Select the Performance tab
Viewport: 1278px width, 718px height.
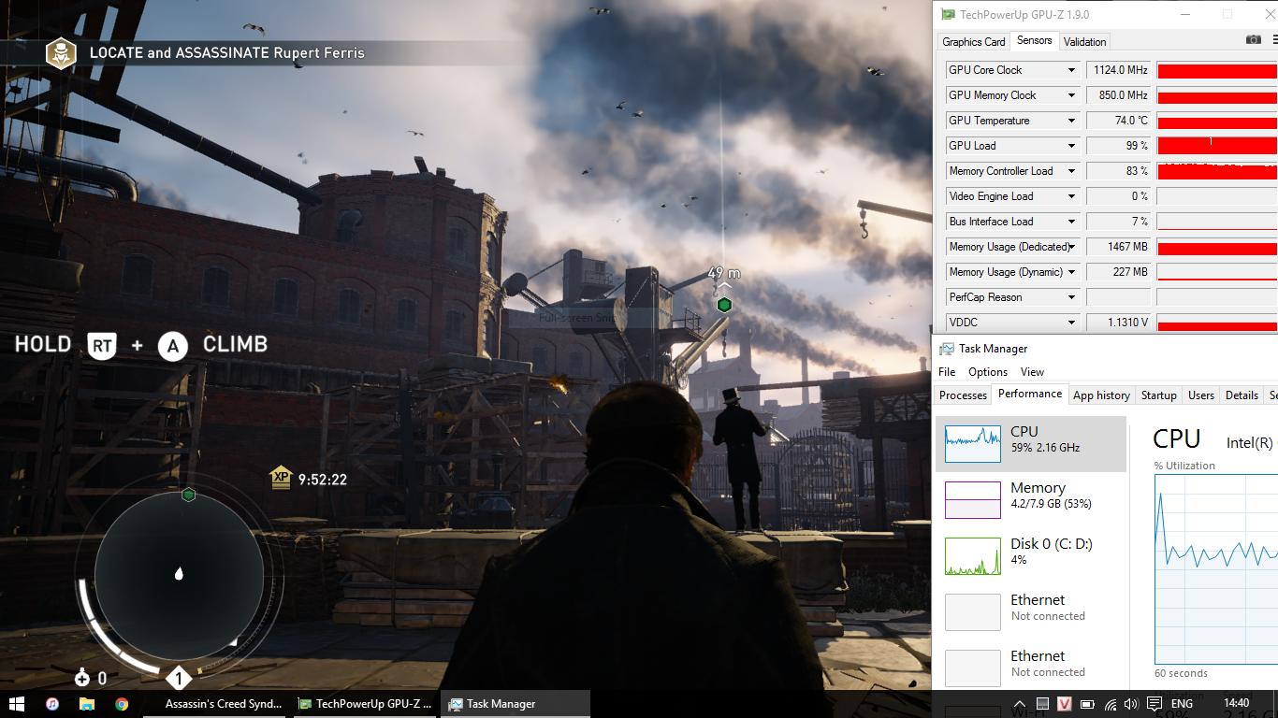pyautogui.click(x=1030, y=394)
